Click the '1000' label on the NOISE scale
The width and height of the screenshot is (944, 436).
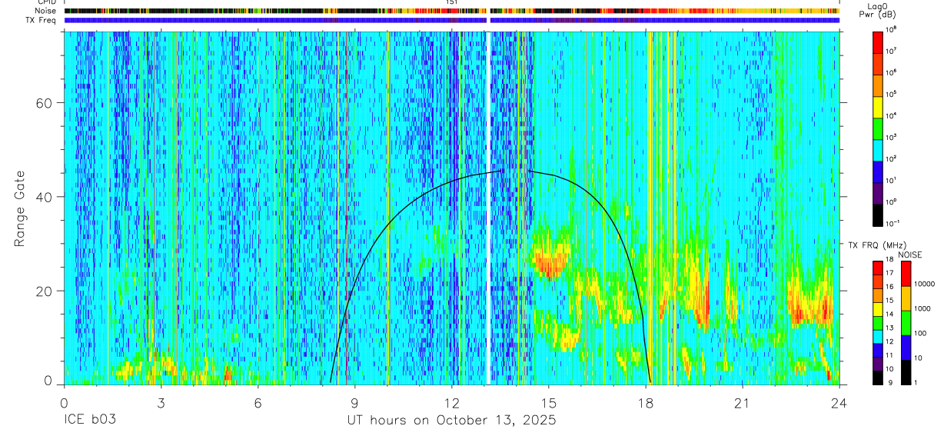click(x=924, y=308)
